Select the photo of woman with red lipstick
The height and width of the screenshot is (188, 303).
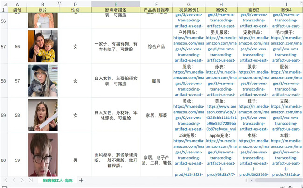click(43, 115)
